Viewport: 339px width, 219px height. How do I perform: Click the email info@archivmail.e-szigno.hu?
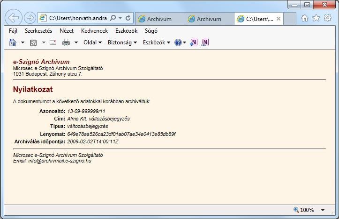[x=60, y=161]
